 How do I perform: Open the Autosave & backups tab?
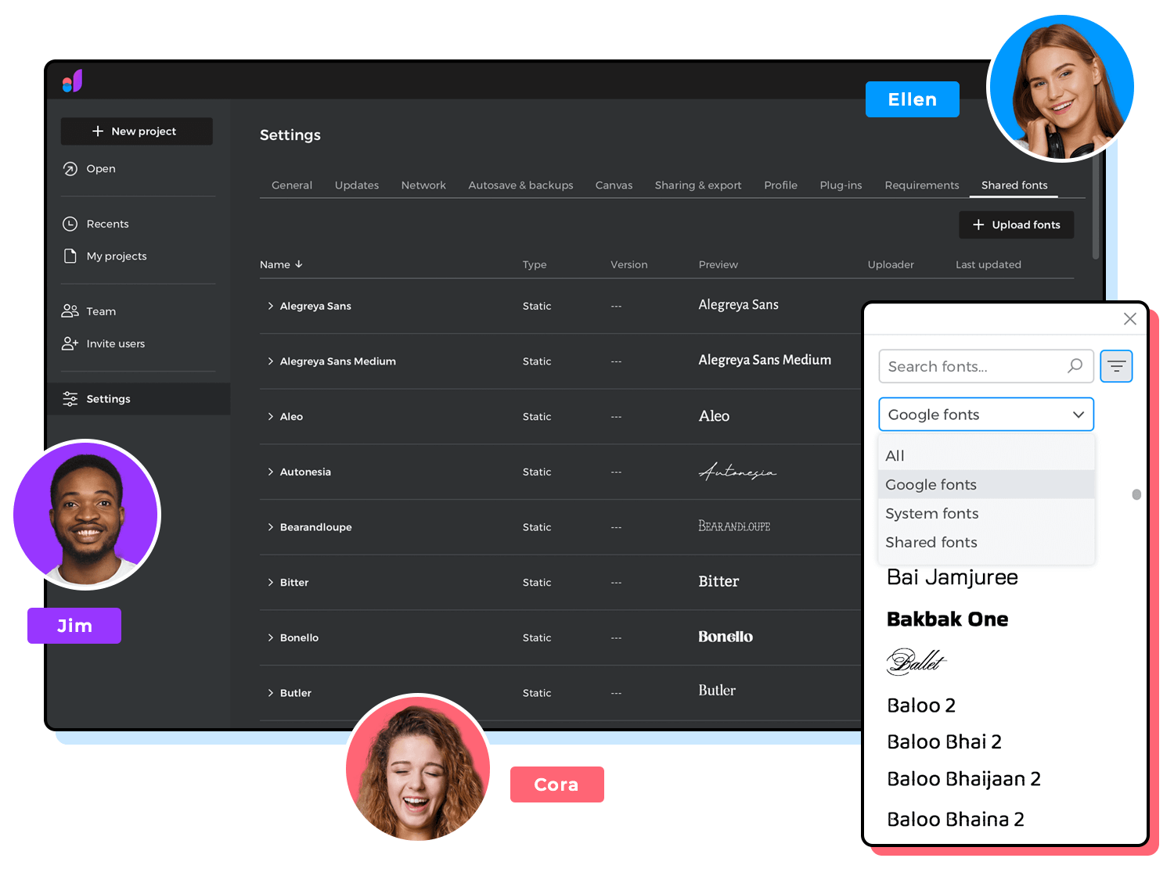(x=520, y=185)
